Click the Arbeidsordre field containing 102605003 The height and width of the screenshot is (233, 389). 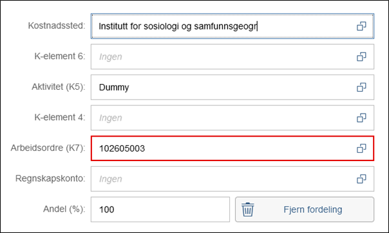(232, 148)
